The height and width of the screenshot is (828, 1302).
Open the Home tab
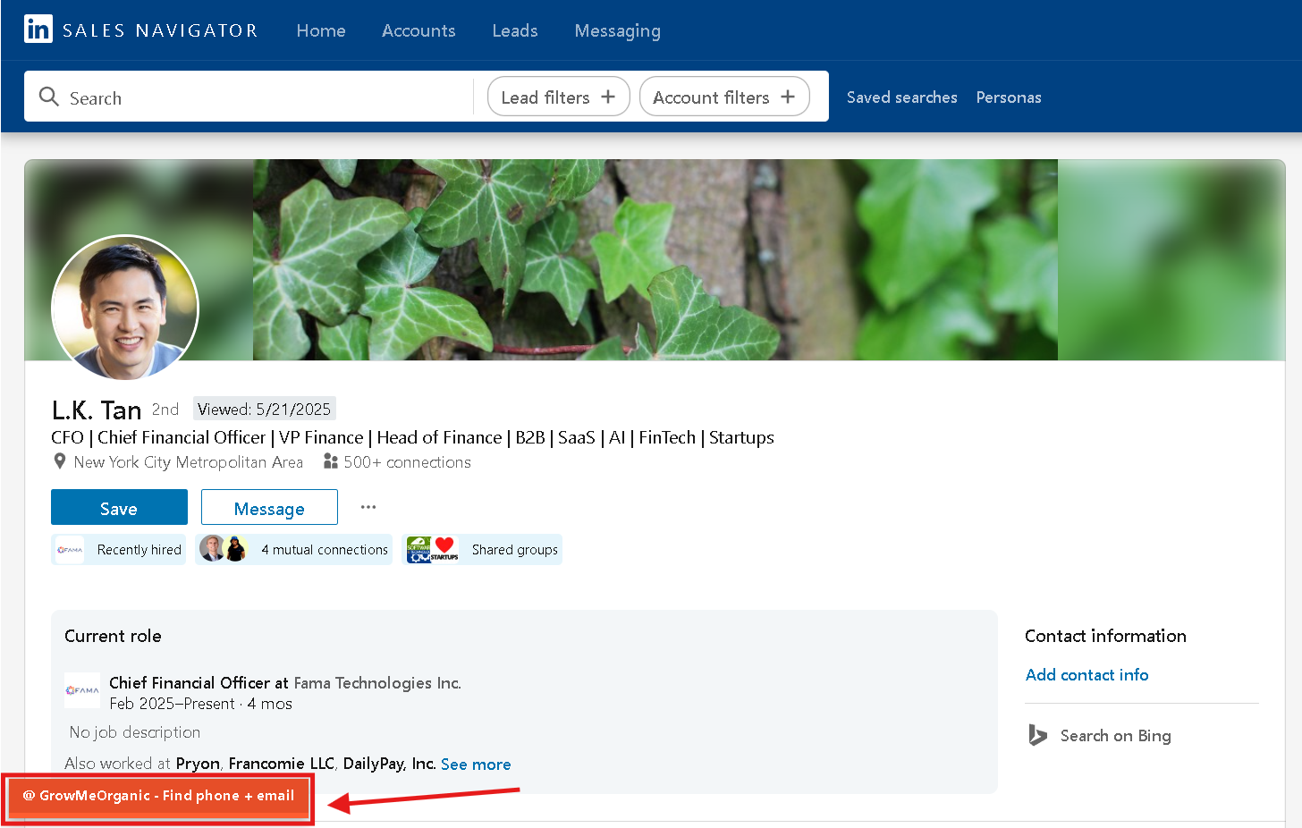click(321, 30)
